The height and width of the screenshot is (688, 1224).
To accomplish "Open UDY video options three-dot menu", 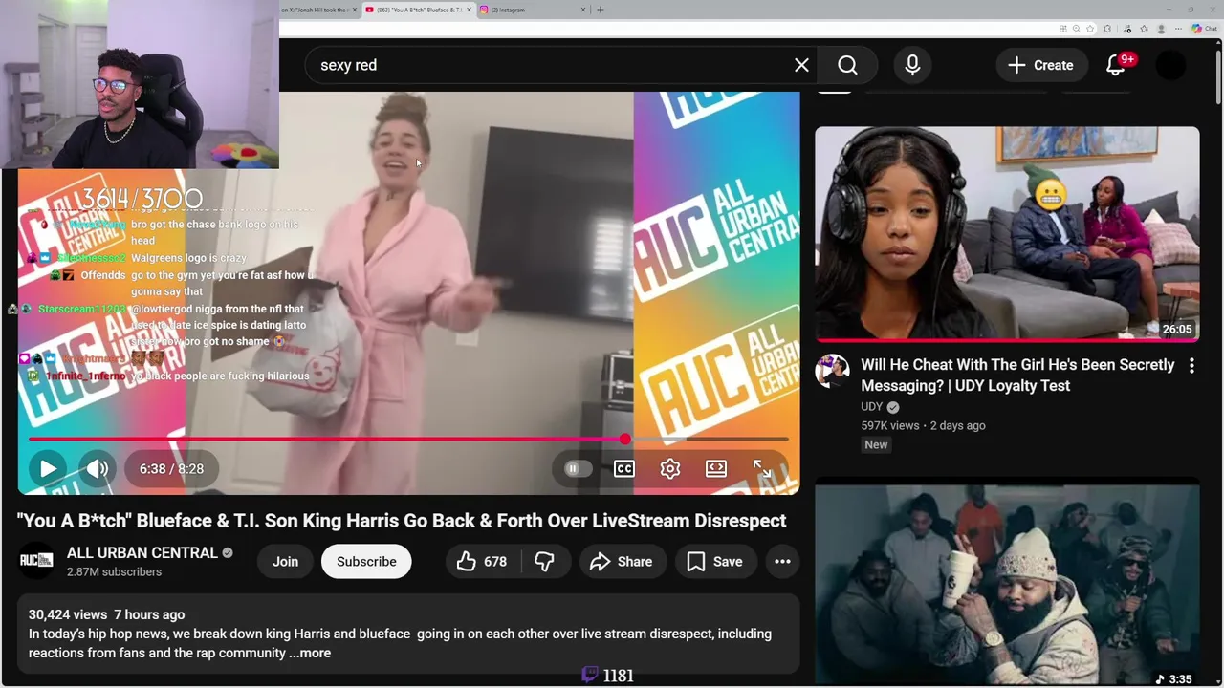I will (x=1191, y=365).
